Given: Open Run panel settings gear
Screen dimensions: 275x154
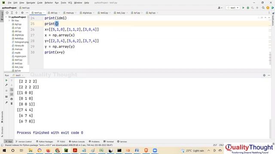Looking at the screenshot, I should (x=264, y=75).
